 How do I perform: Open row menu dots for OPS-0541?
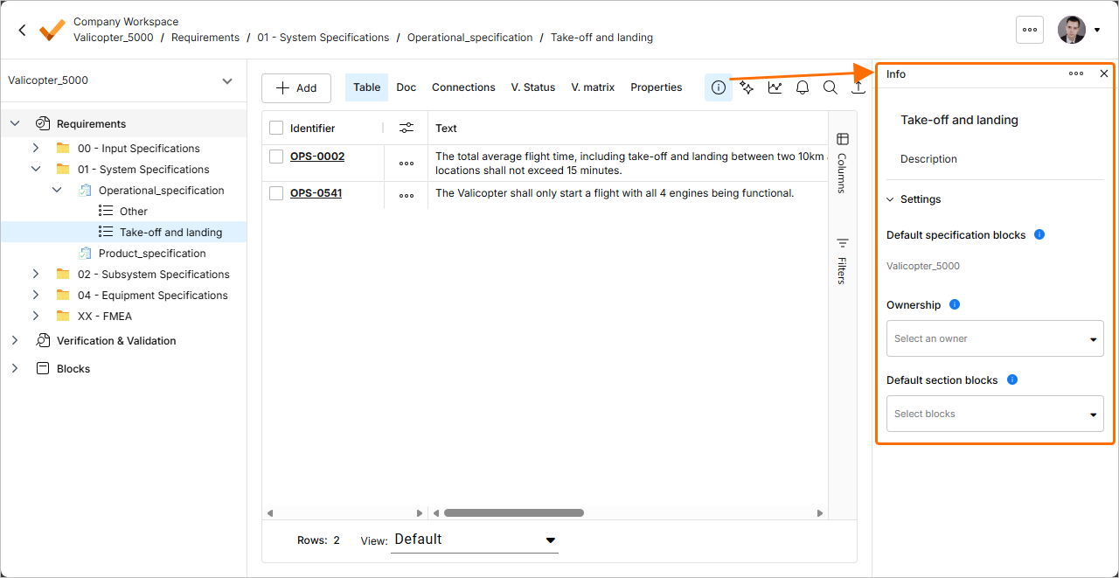407,196
